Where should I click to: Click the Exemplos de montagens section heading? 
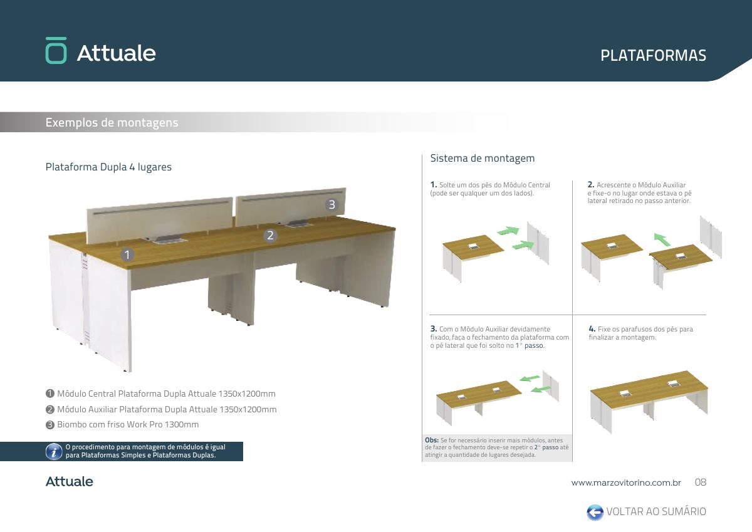(112, 123)
